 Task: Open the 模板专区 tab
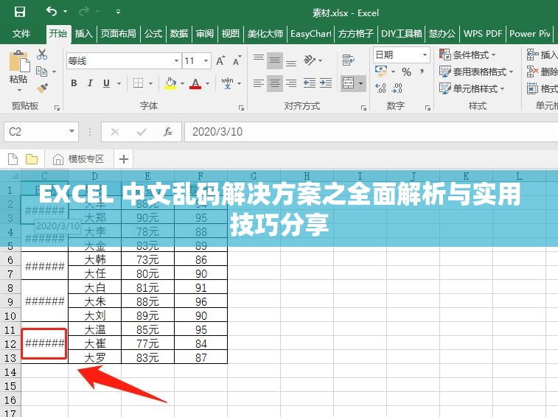[x=78, y=159]
